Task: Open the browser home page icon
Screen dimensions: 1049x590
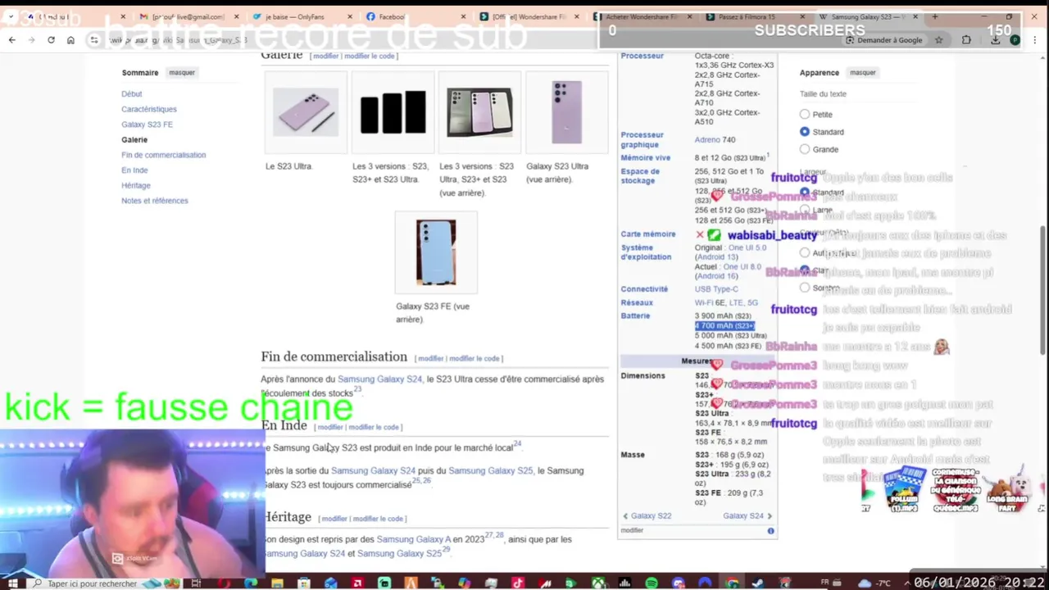Action: tap(70, 40)
